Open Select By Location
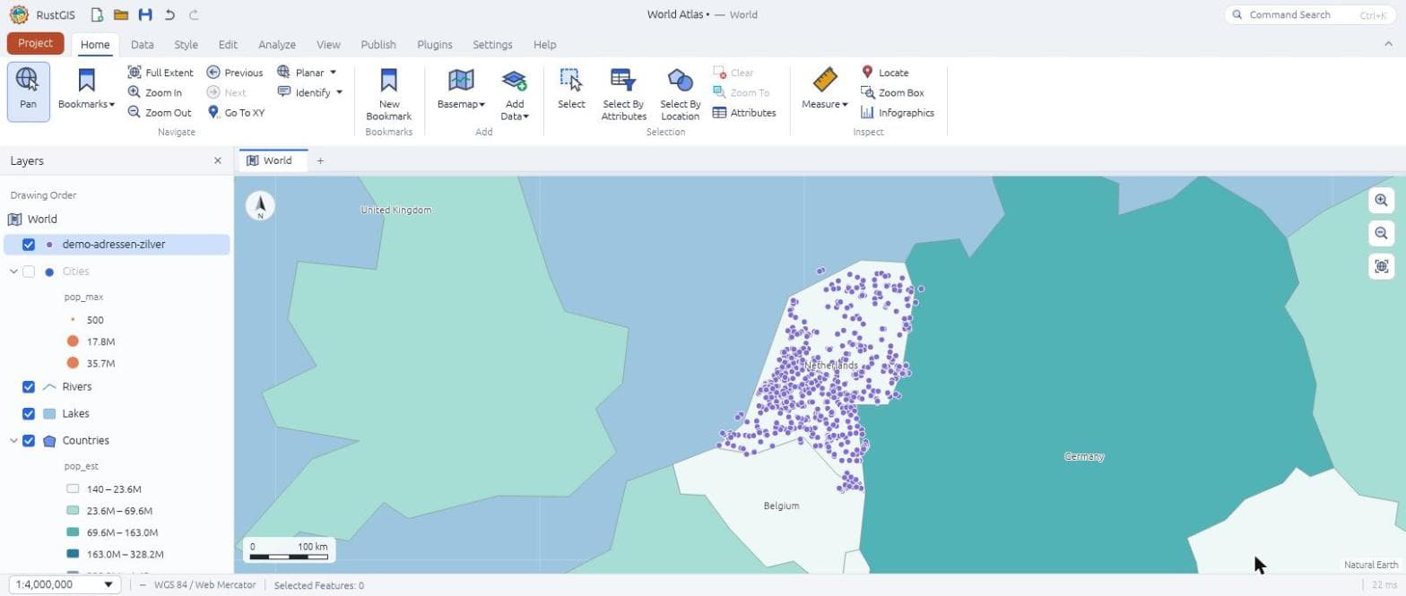This screenshot has width=1406, height=596. point(681,93)
